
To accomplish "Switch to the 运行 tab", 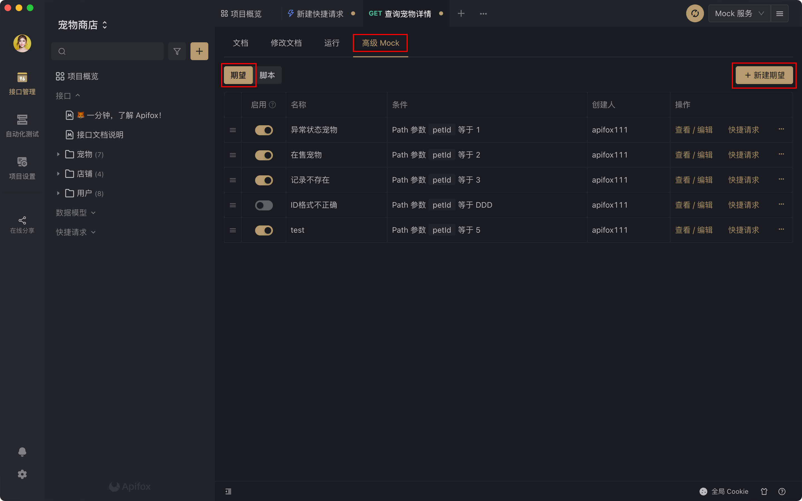I will click(x=331, y=43).
